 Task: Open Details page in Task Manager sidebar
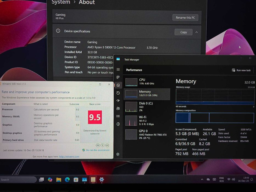(x=118, y=116)
